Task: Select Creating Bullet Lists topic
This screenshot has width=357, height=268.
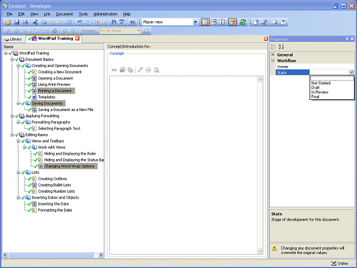Action: [x=55, y=185]
